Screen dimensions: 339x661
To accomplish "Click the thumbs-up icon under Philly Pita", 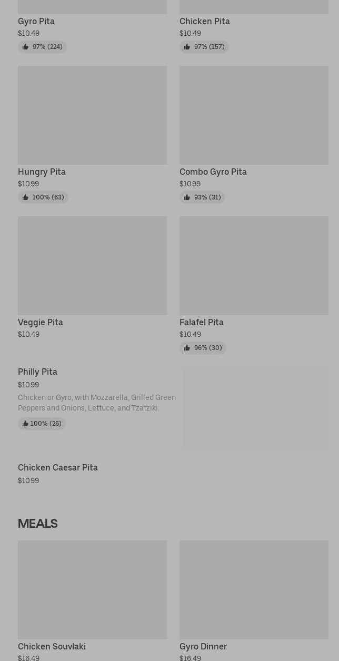I will 25,424.
